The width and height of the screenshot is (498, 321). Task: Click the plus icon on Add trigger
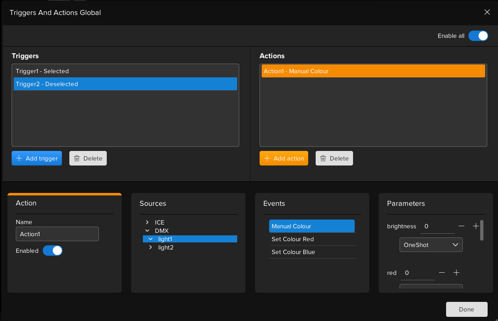[19, 158]
